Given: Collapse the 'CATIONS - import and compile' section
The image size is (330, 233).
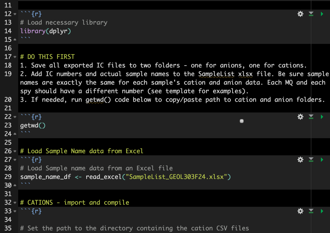Looking at the screenshot, I should click(15, 203).
